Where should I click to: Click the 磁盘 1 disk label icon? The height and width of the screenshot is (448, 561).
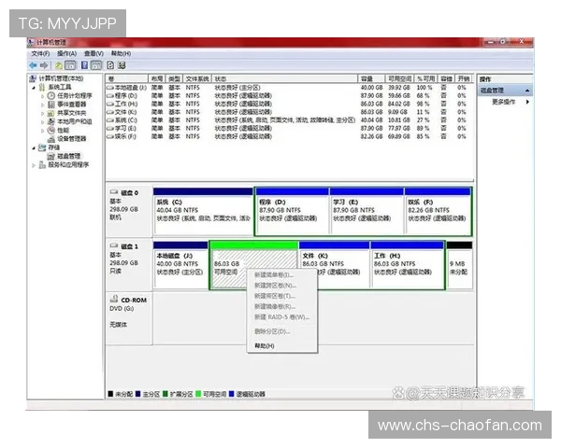[112, 245]
